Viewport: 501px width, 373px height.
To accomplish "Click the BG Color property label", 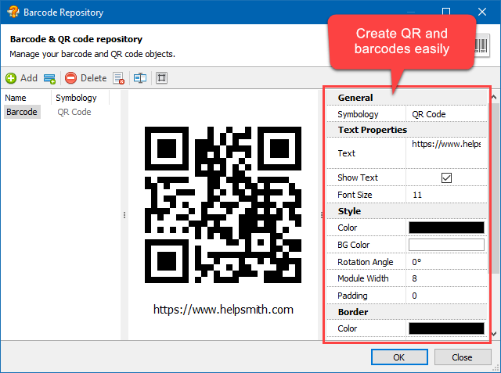I will pos(353,245).
